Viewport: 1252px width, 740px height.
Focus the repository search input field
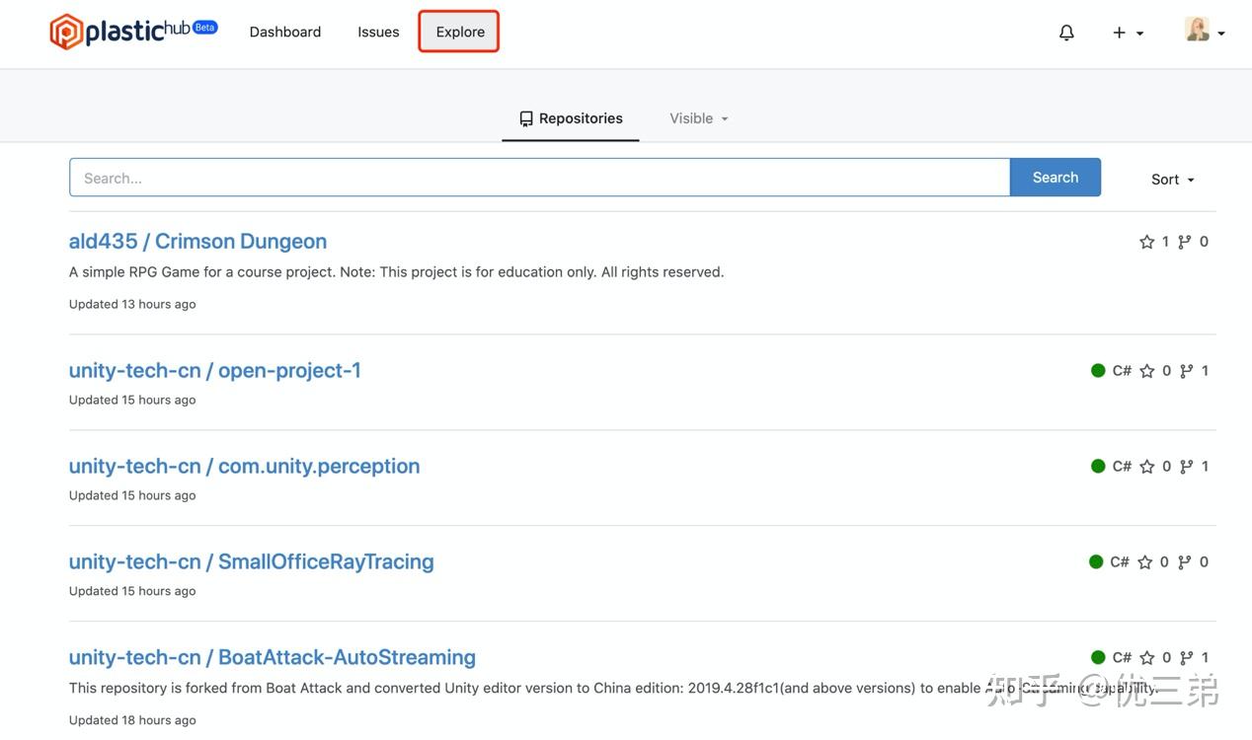pos(539,178)
